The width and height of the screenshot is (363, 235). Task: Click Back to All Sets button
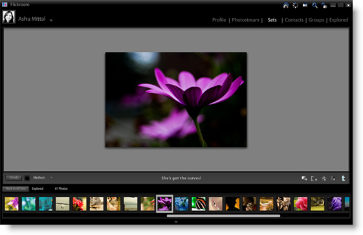16,188
